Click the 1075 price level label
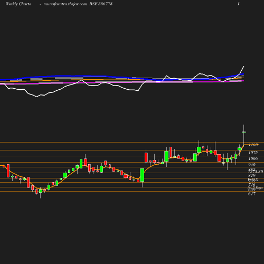This screenshot has height=264, width=264. click(253, 153)
